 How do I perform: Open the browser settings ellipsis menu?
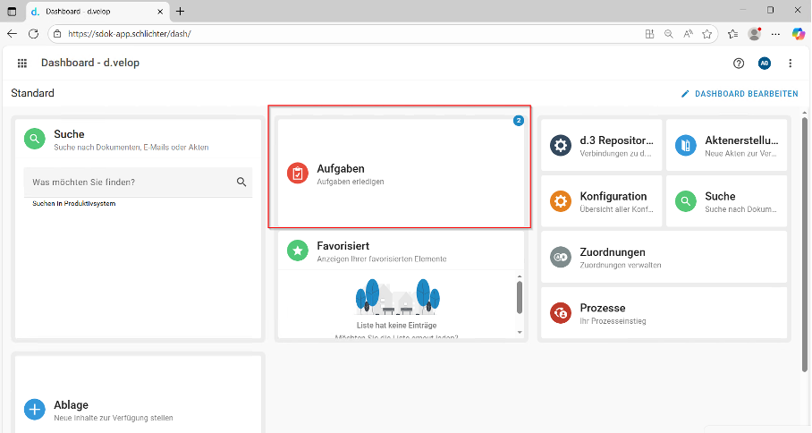(775, 34)
